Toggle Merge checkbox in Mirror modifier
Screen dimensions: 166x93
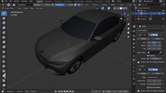148,59
